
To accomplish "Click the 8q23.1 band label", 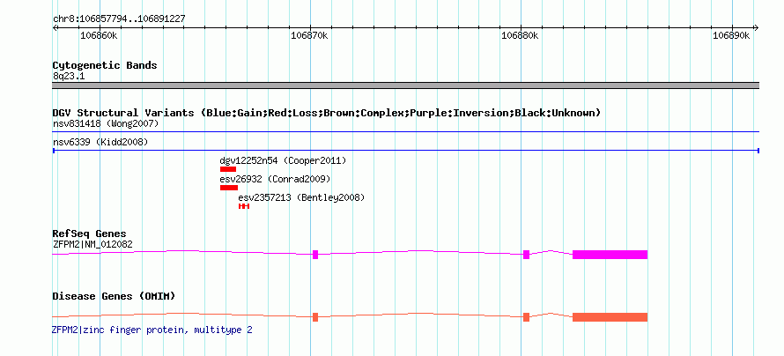I will 69,77.
